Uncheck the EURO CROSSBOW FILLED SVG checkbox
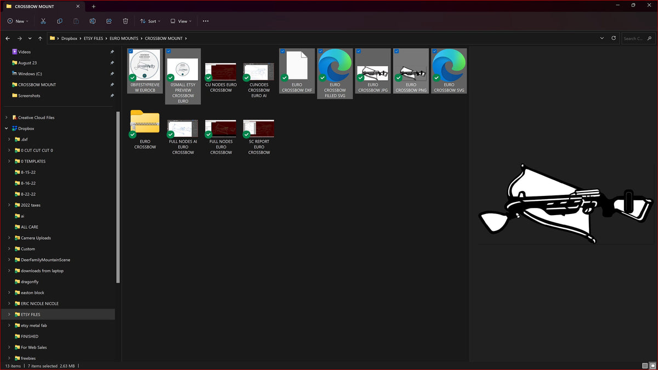This screenshot has width=658, height=370. point(320,51)
